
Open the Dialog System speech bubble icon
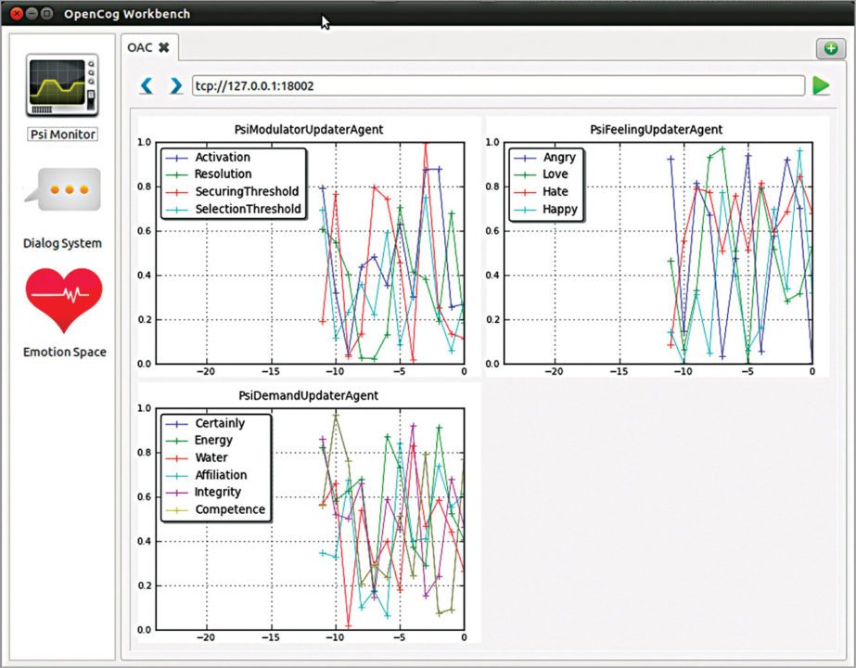62,190
